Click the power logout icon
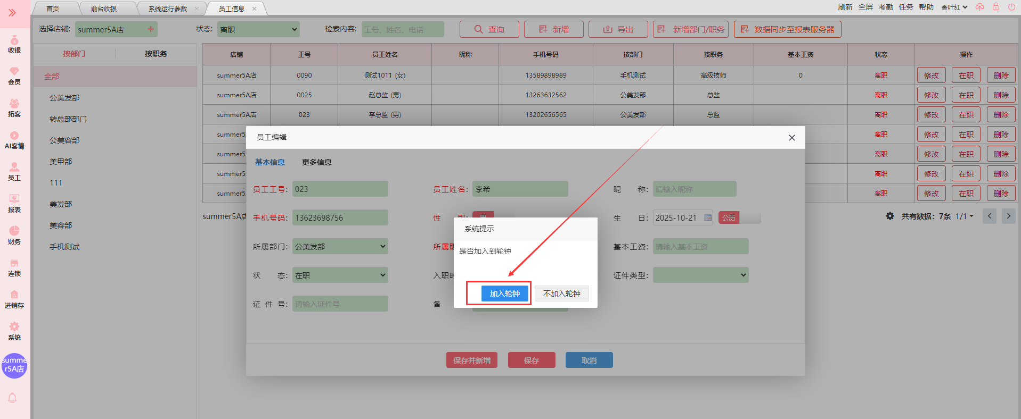 pyautogui.click(x=1011, y=7)
